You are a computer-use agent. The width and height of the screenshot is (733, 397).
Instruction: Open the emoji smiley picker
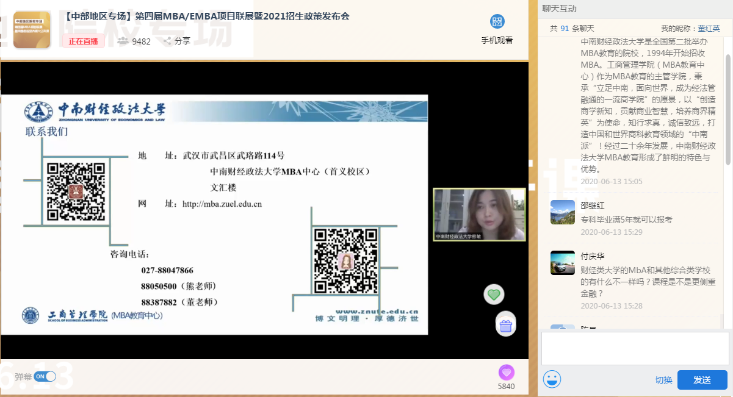(552, 379)
